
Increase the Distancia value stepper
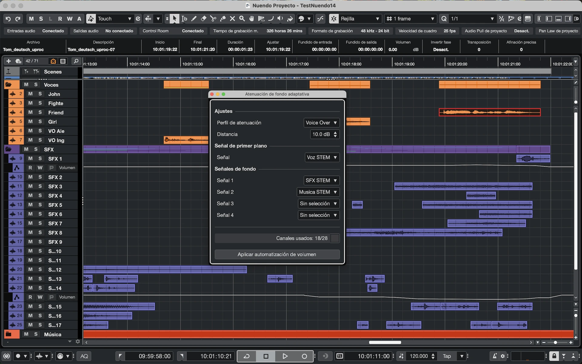pos(335,133)
